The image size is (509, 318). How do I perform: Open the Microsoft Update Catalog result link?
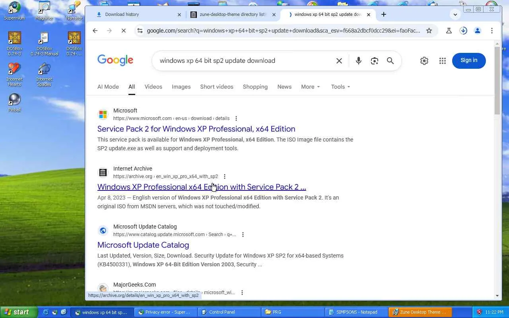tap(143, 245)
